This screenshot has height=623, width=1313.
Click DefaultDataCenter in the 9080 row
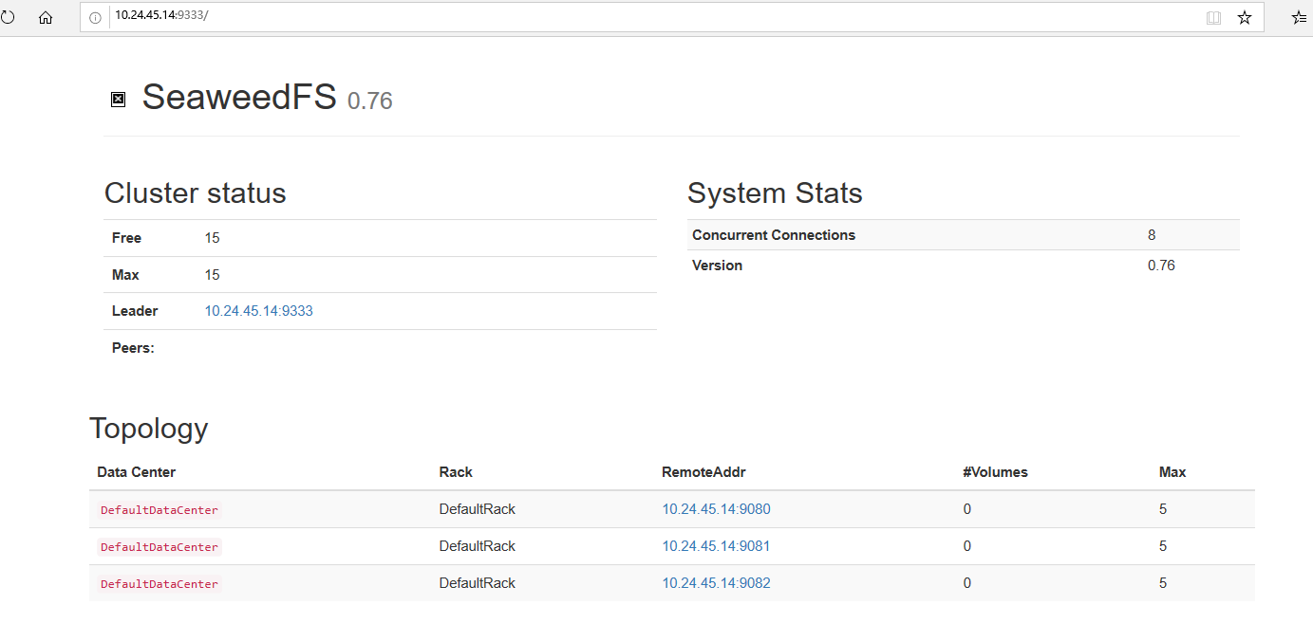[x=159, y=510]
